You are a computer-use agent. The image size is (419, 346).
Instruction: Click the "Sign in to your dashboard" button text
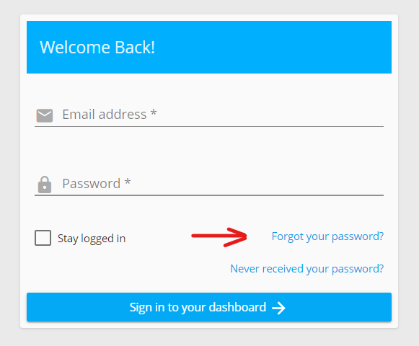click(198, 307)
